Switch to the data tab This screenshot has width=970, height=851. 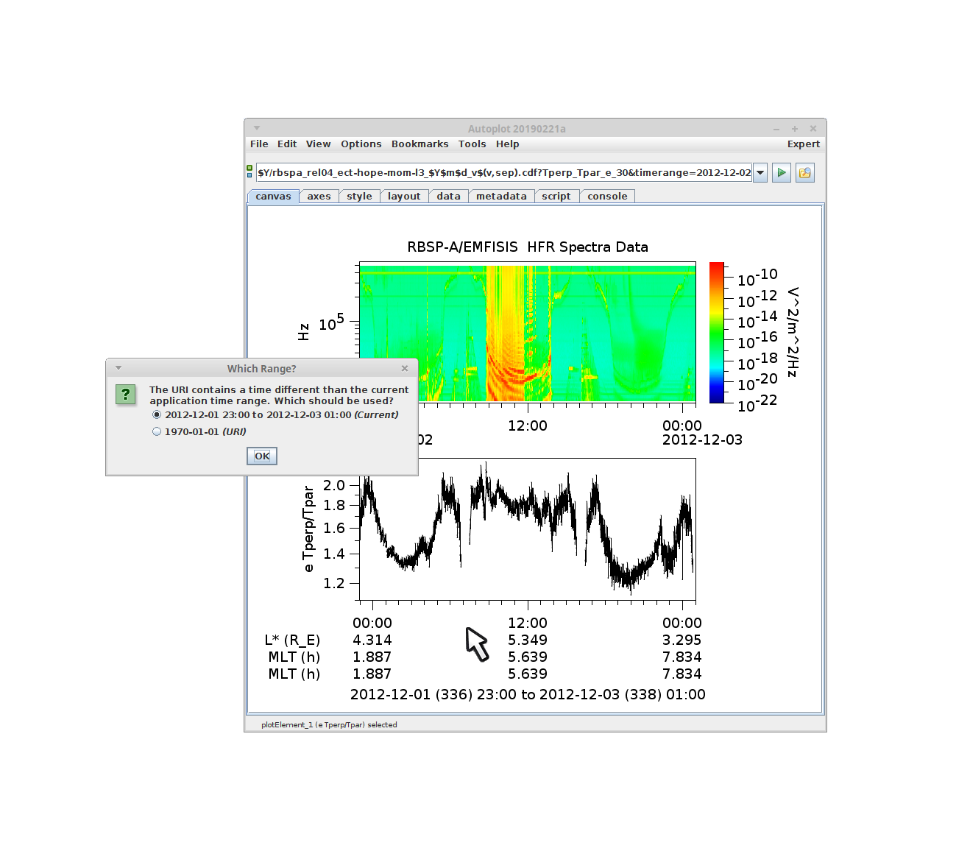448,197
